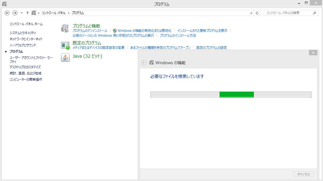Click the Windows の機能 dialog title icon
The width and height of the screenshot is (323, 181).
pyautogui.click(x=152, y=63)
